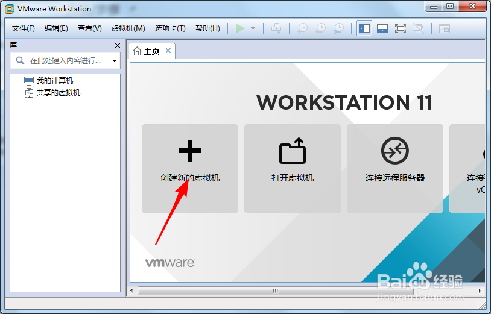
Task: Click the green Power On play button
Action: click(240, 28)
